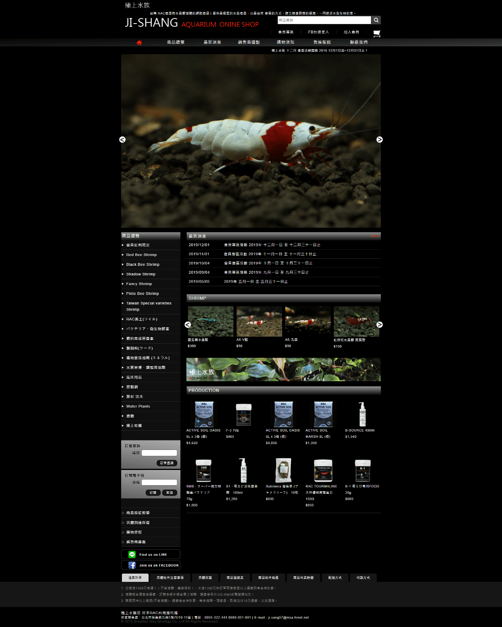Expand Pinto Bee Shrimp category
Viewport: 502px width, 627px height.
click(x=142, y=294)
